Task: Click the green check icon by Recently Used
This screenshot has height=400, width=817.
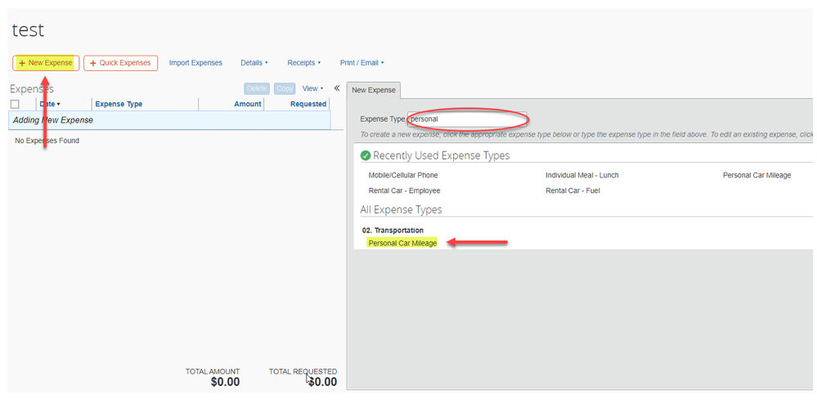Action: pyautogui.click(x=366, y=155)
